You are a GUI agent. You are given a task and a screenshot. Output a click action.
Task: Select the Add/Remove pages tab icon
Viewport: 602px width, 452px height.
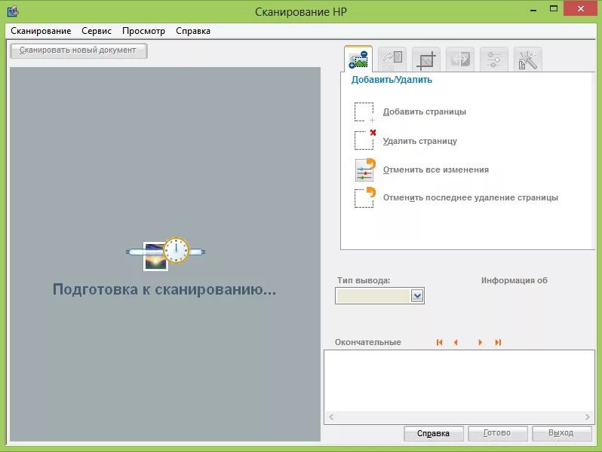[358, 60]
